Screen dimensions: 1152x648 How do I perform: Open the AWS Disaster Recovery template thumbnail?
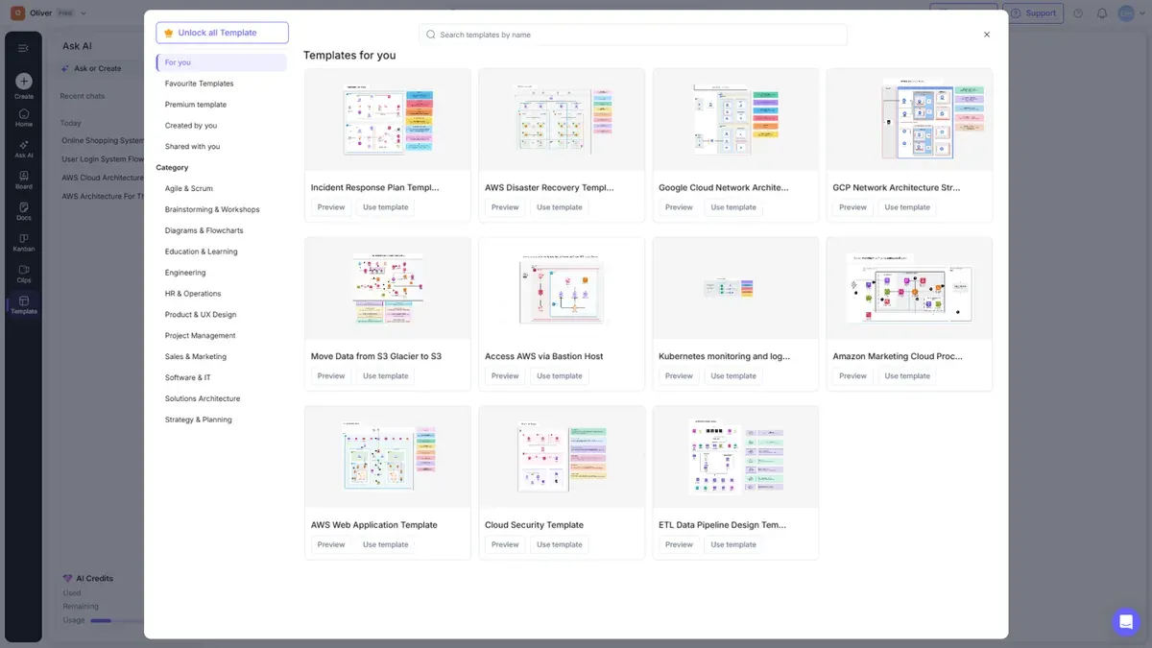[562, 120]
